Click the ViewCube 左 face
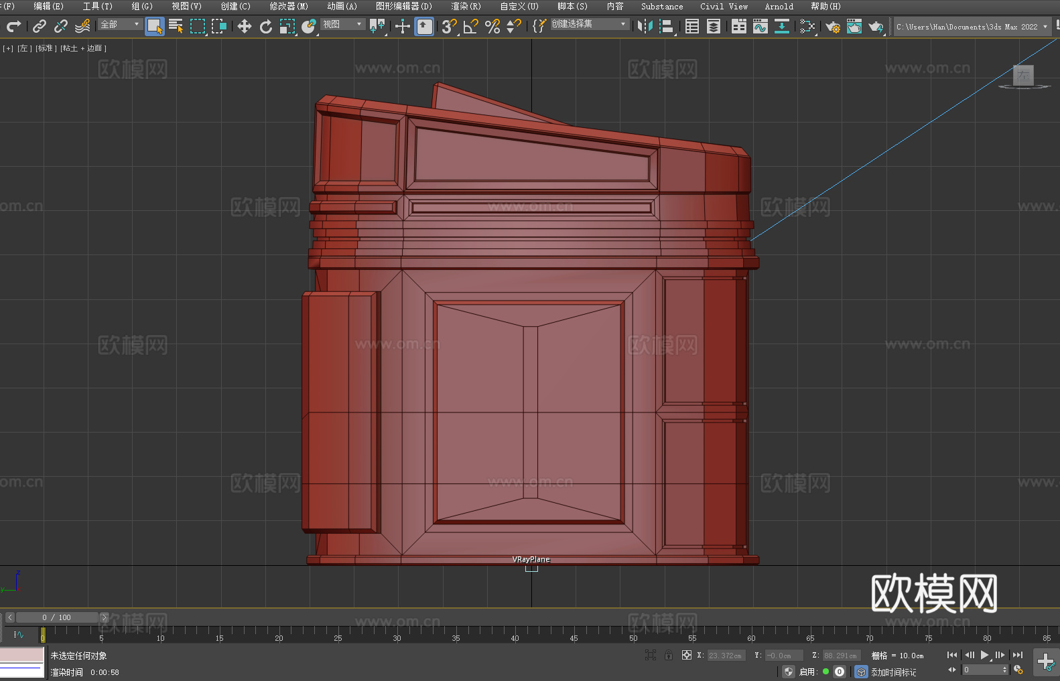Screen dimensions: 1060x681 1023,75
